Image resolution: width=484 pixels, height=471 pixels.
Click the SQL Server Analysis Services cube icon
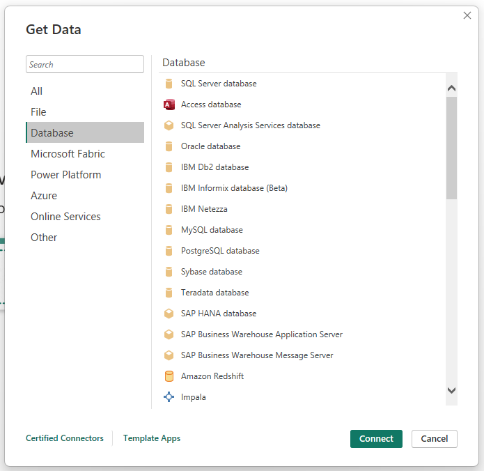tap(169, 125)
